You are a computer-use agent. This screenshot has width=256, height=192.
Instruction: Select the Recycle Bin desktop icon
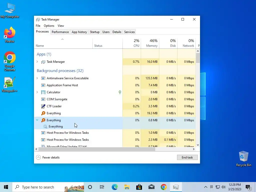[x=243, y=159]
